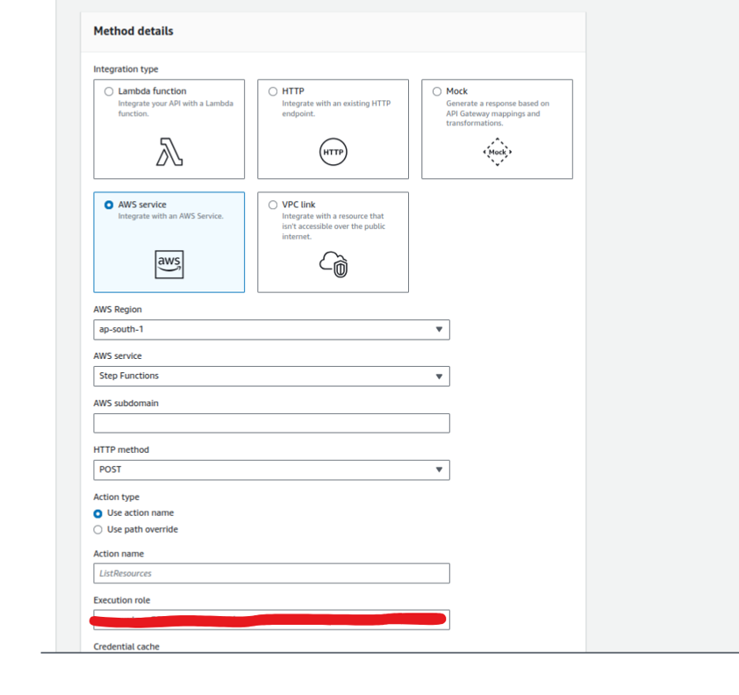Choose Use action name option
The height and width of the screenshot is (695, 739).
[98, 513]
